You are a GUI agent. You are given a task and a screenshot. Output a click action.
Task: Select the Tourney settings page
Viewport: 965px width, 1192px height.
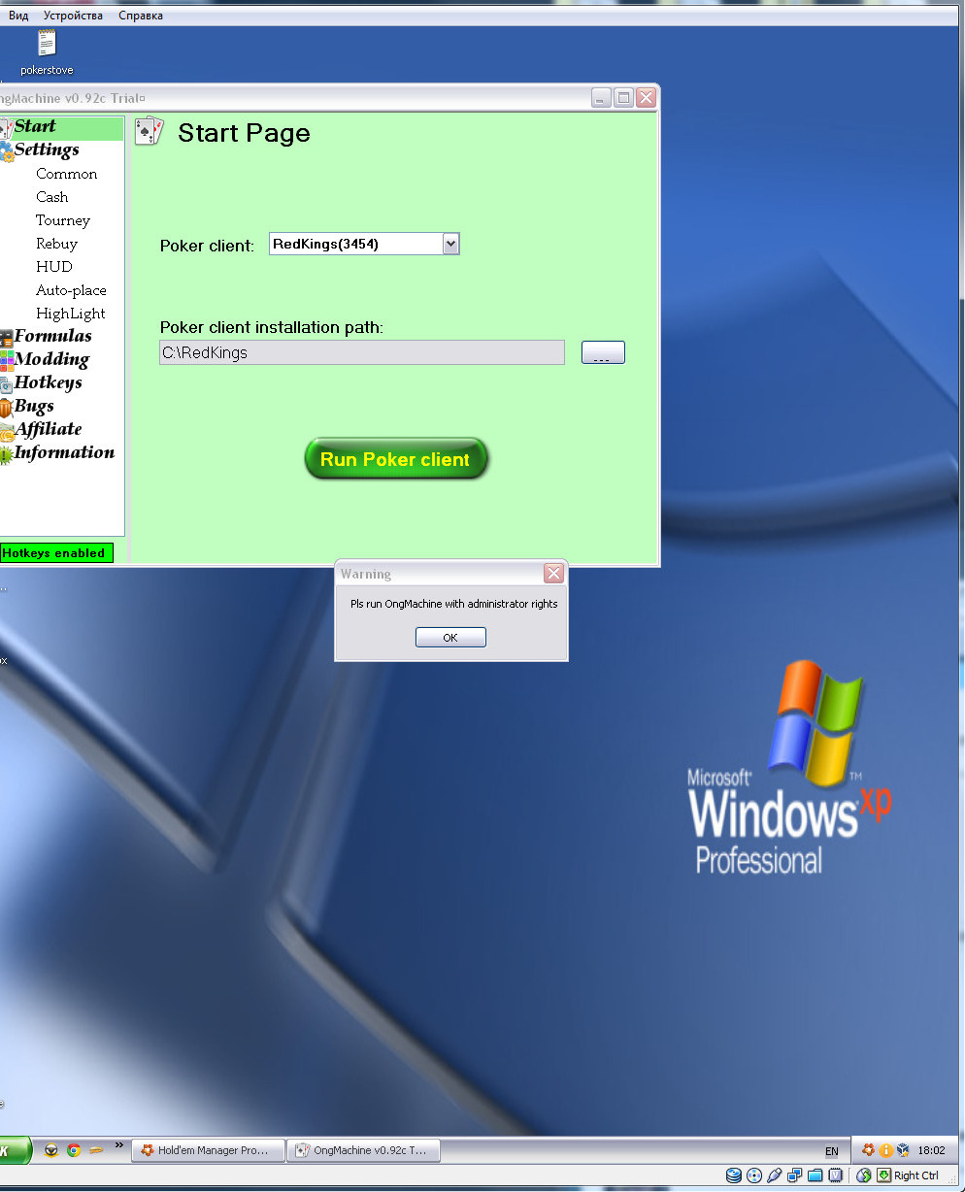pyautogui.click(x=63, y=220)
